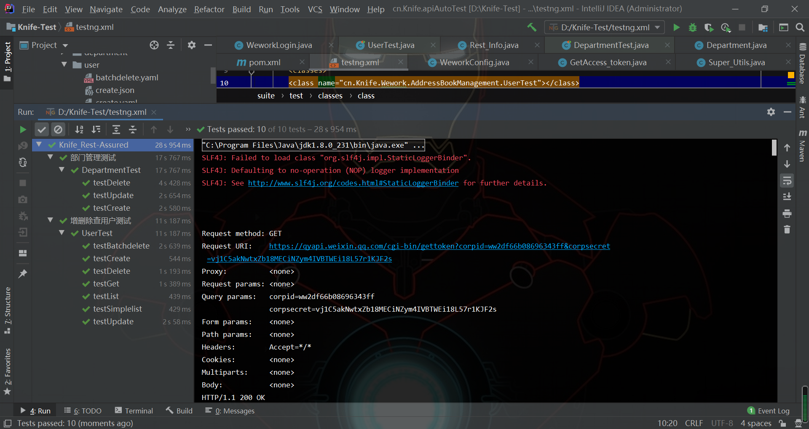Screen dimensions: 809x429
Task: Toggle Show Ignored tests button
Action: (58, 130)
